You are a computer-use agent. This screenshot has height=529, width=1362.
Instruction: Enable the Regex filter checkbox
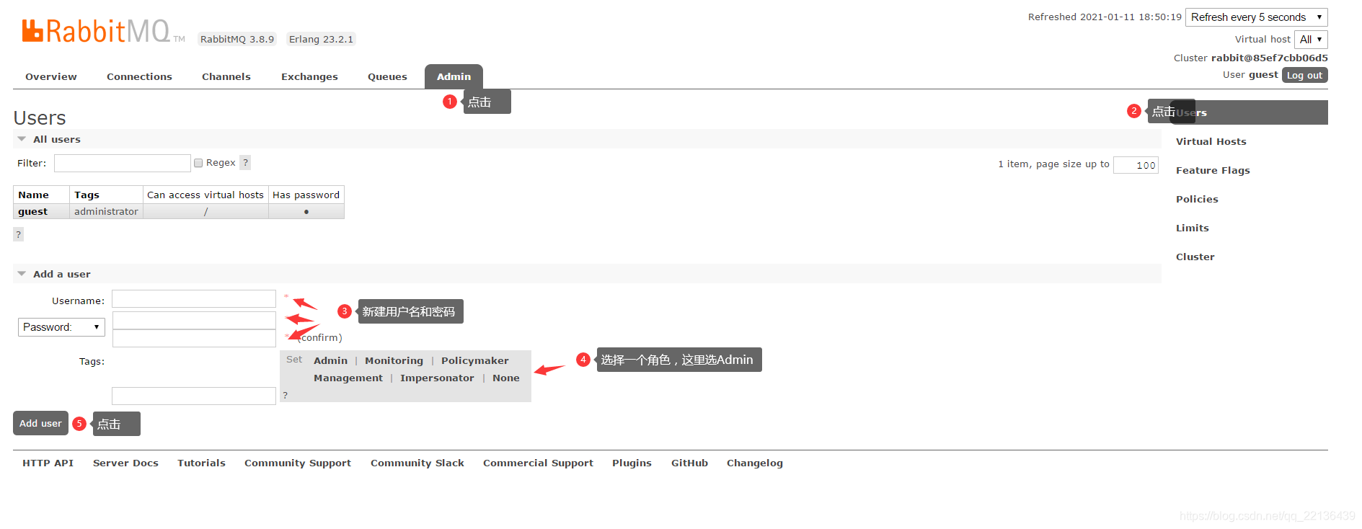point(198,163)
